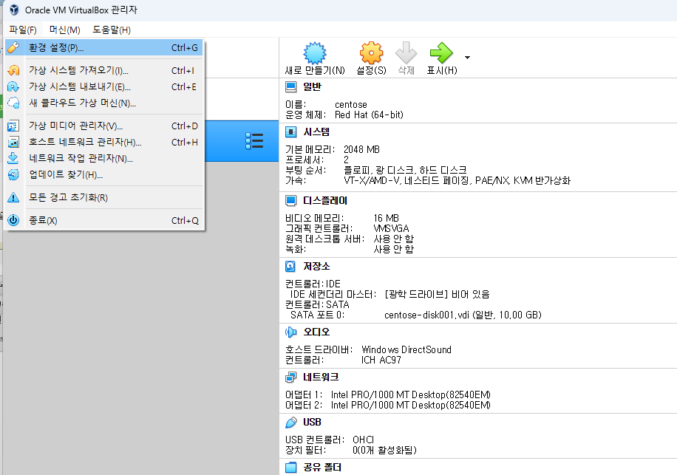677x475 pixels.
Task: Open the 일반 section header link
Action: tap(312, 86)
